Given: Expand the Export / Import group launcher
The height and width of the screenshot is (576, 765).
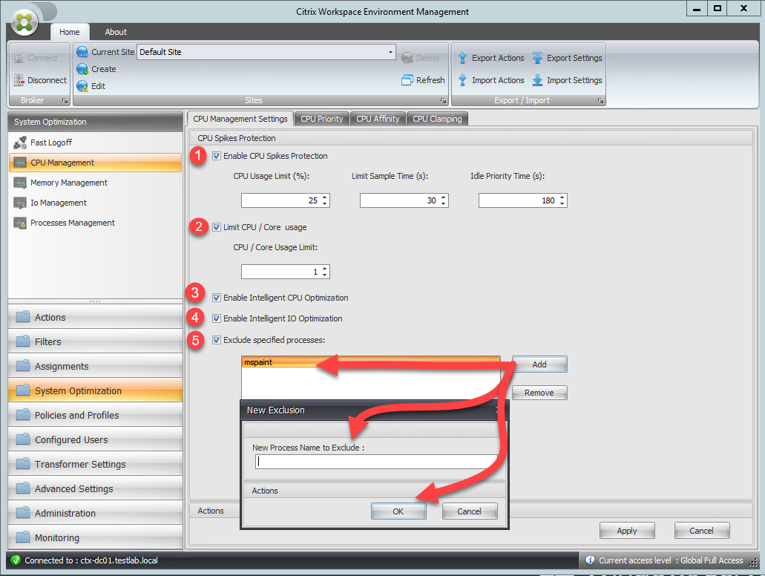Looking at the screenshot, I should (600, 100).
